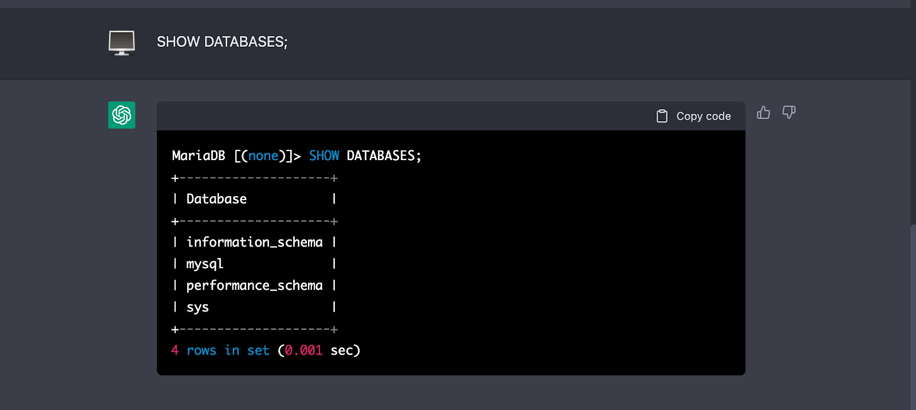Click the Database column header text
This screenshot has width=916, height=410.
216,199
